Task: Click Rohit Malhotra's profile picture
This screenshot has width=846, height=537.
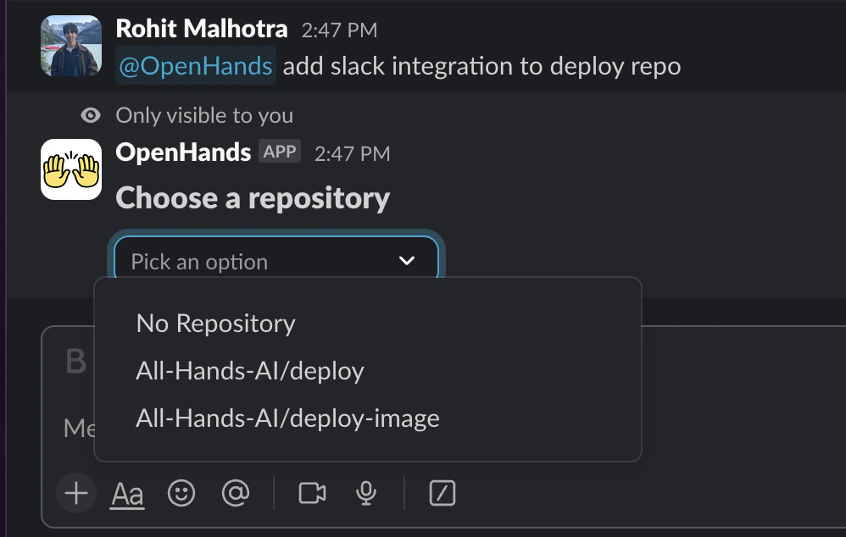Action: click(71, 45)
